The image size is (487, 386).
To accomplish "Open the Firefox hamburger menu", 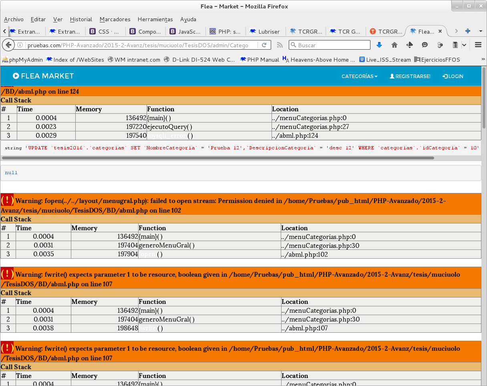I will click(478, 45).
